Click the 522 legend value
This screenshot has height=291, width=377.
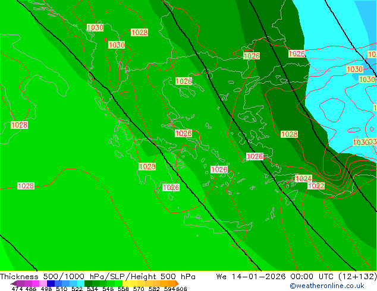pos(77,289)
